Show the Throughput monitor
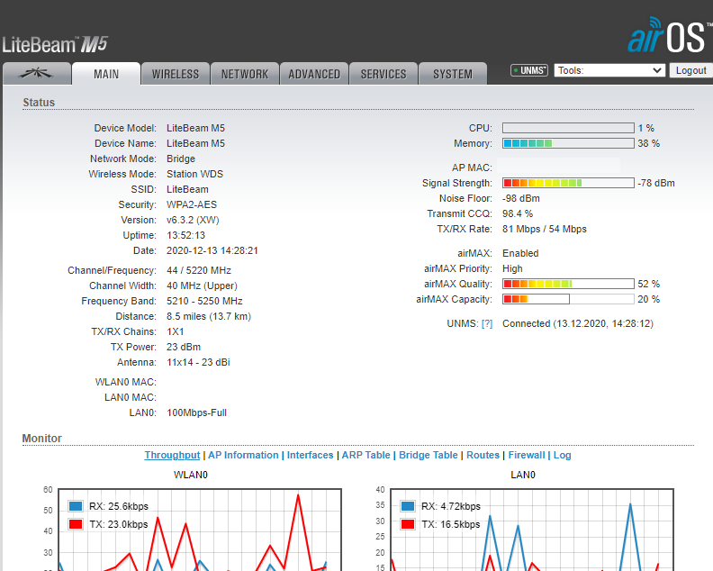713x571 pixels. point(172,455)
